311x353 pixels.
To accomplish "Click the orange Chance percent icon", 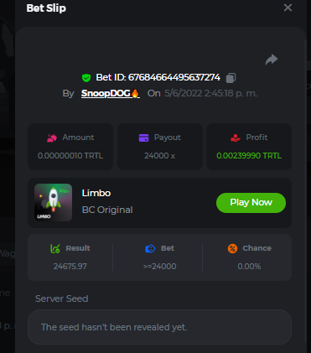I will click(x=232, y=248).
